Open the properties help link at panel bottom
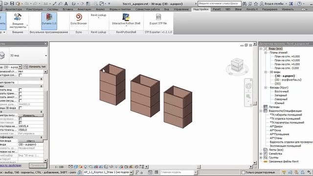 click(10, 165)
